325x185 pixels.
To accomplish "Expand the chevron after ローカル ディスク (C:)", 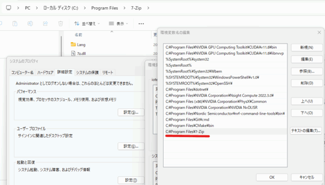I will (x=84, y=8).
